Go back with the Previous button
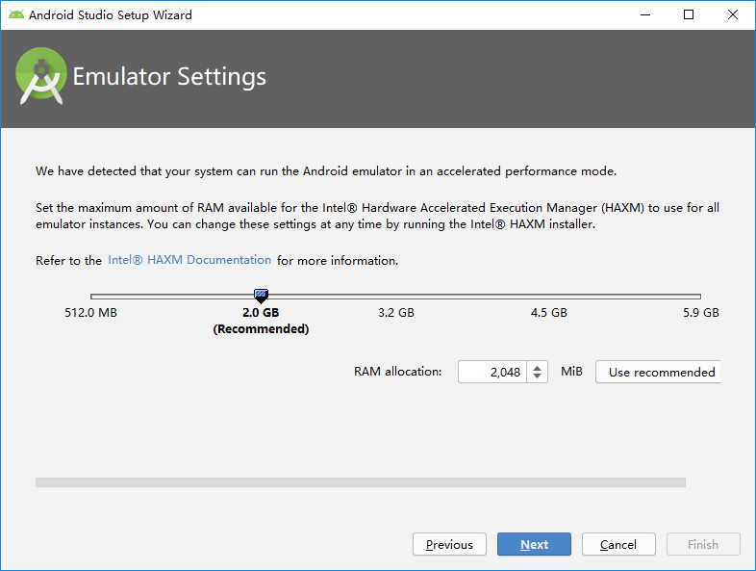This screenshot has height=571, width=756. tap(449, 544)
